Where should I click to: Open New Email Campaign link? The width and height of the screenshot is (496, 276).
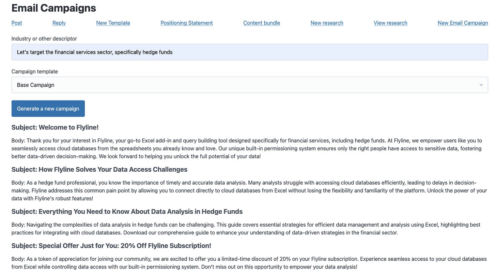(463, 23)
